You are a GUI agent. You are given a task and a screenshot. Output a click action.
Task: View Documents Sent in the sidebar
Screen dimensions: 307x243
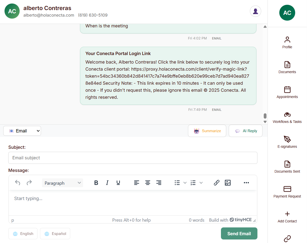[287, 166]
